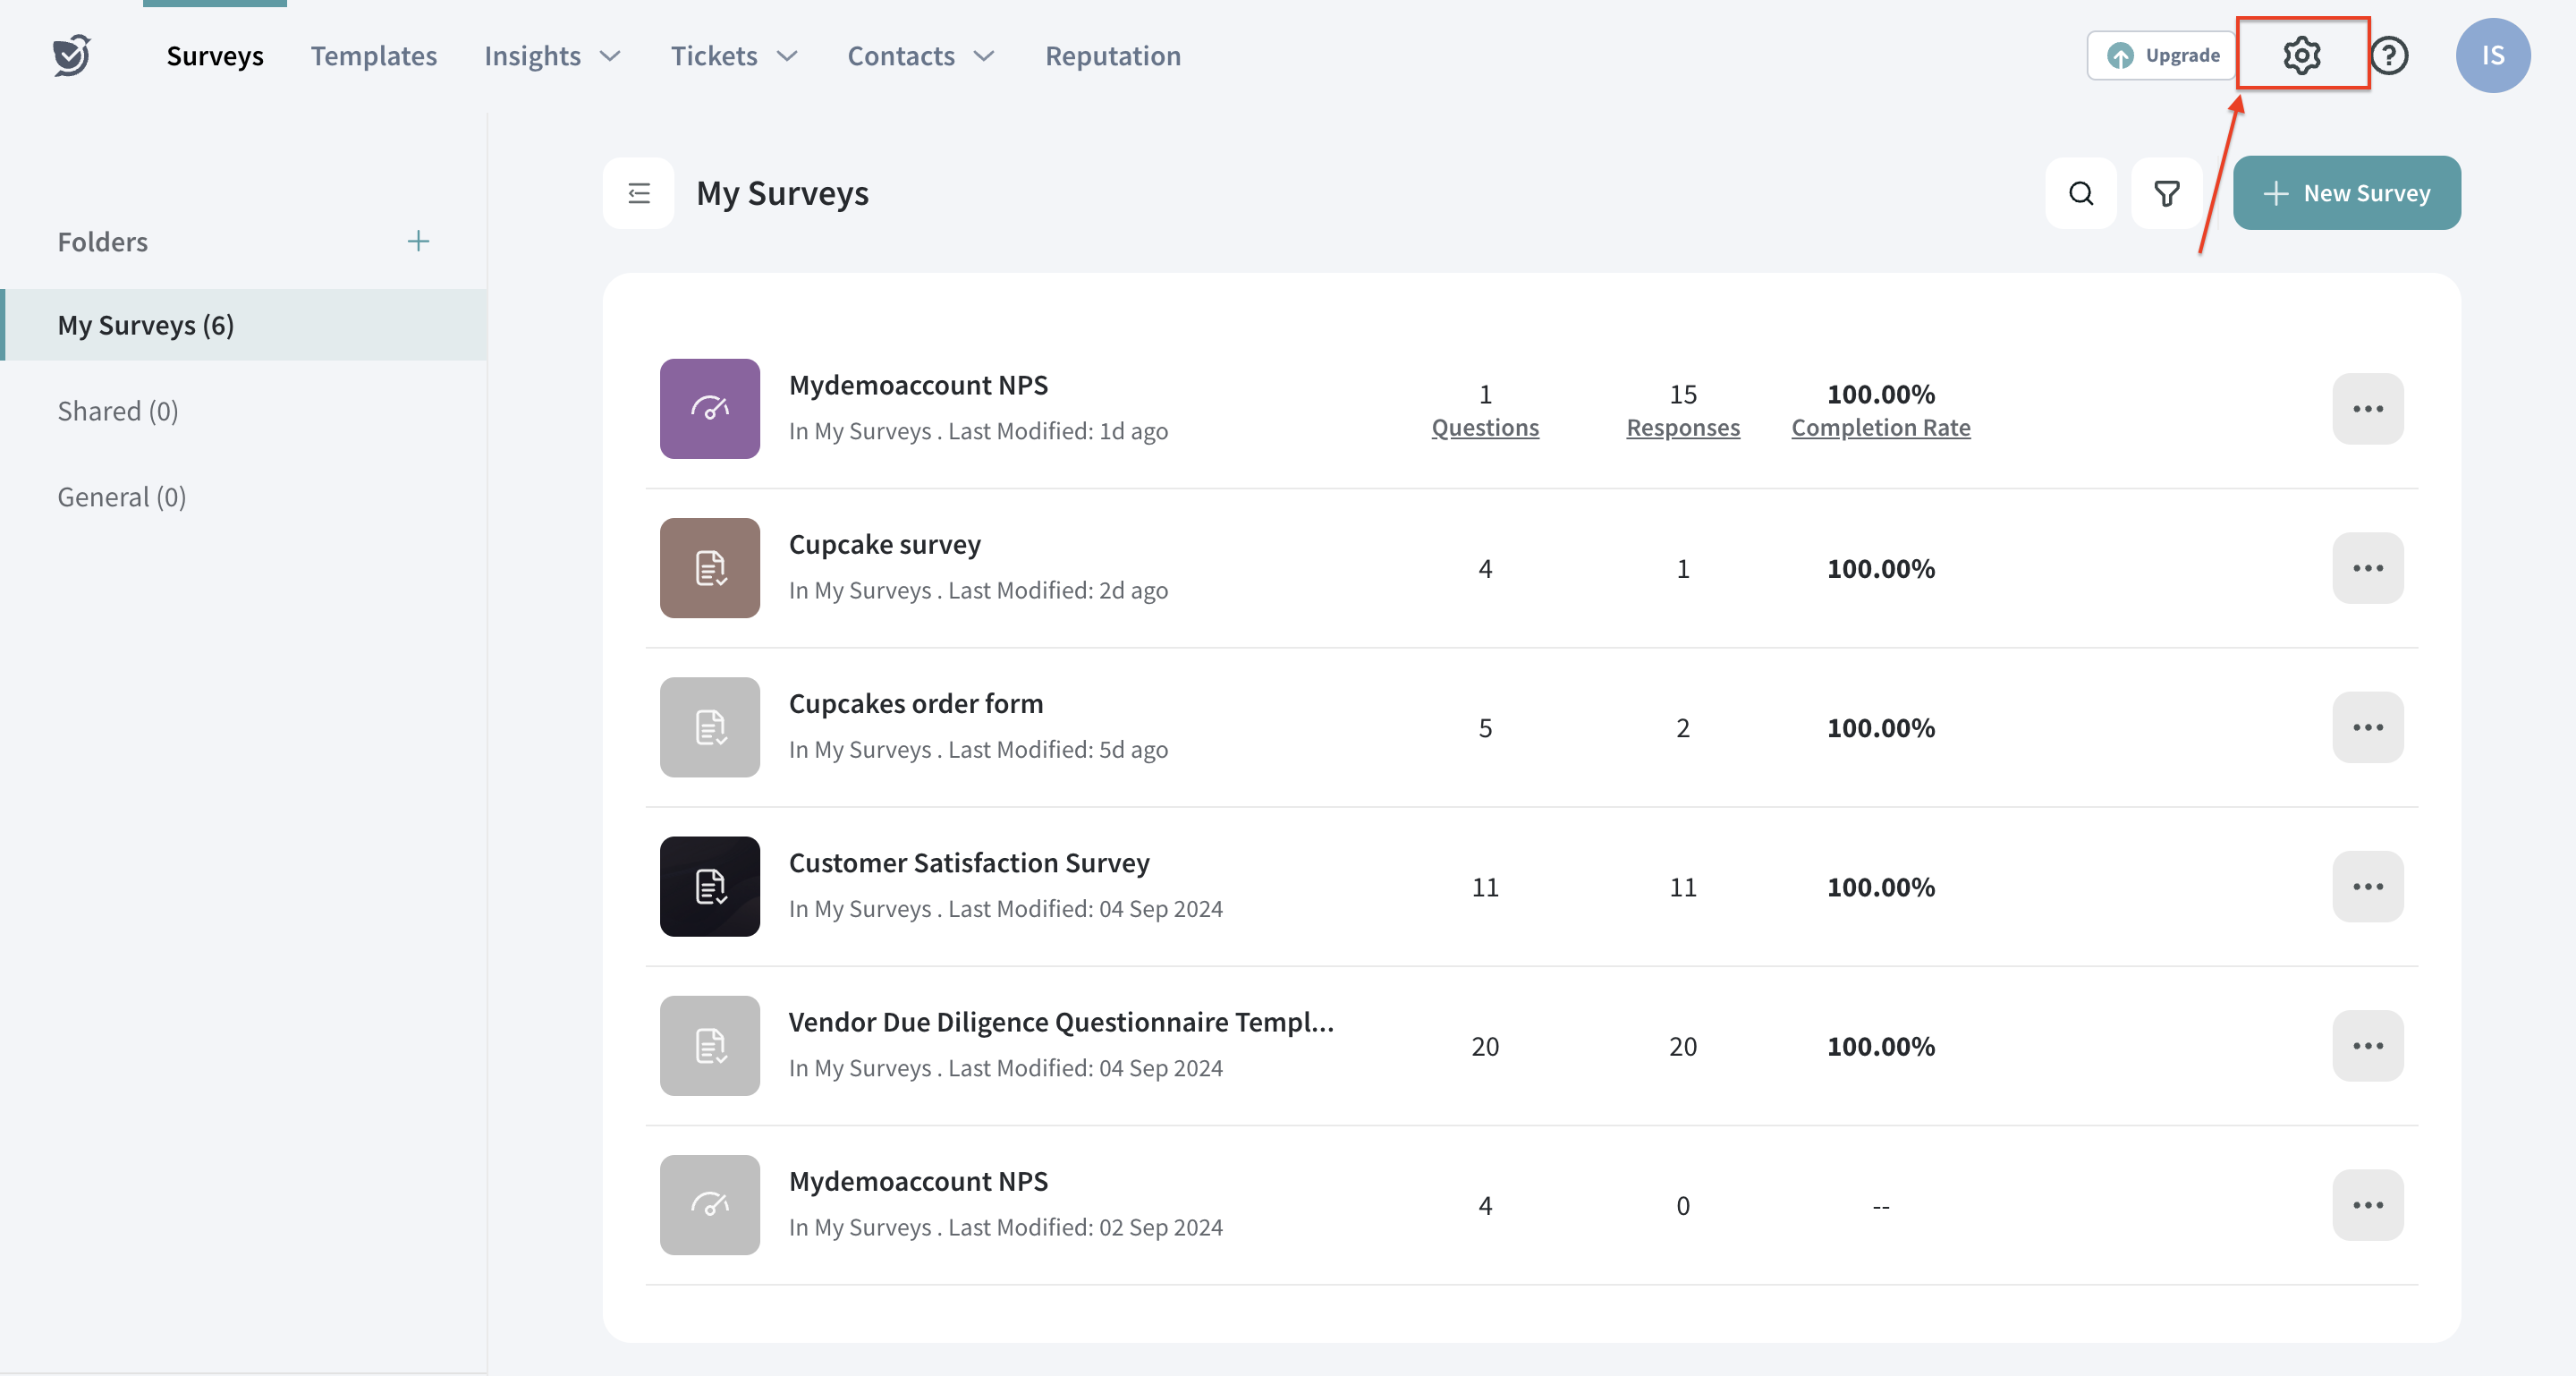Sort by the Completion Rate column link

coord(1880,427)
